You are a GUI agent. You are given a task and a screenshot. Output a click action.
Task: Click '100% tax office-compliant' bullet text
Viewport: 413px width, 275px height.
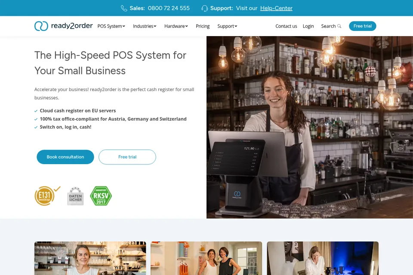[113, 119]
